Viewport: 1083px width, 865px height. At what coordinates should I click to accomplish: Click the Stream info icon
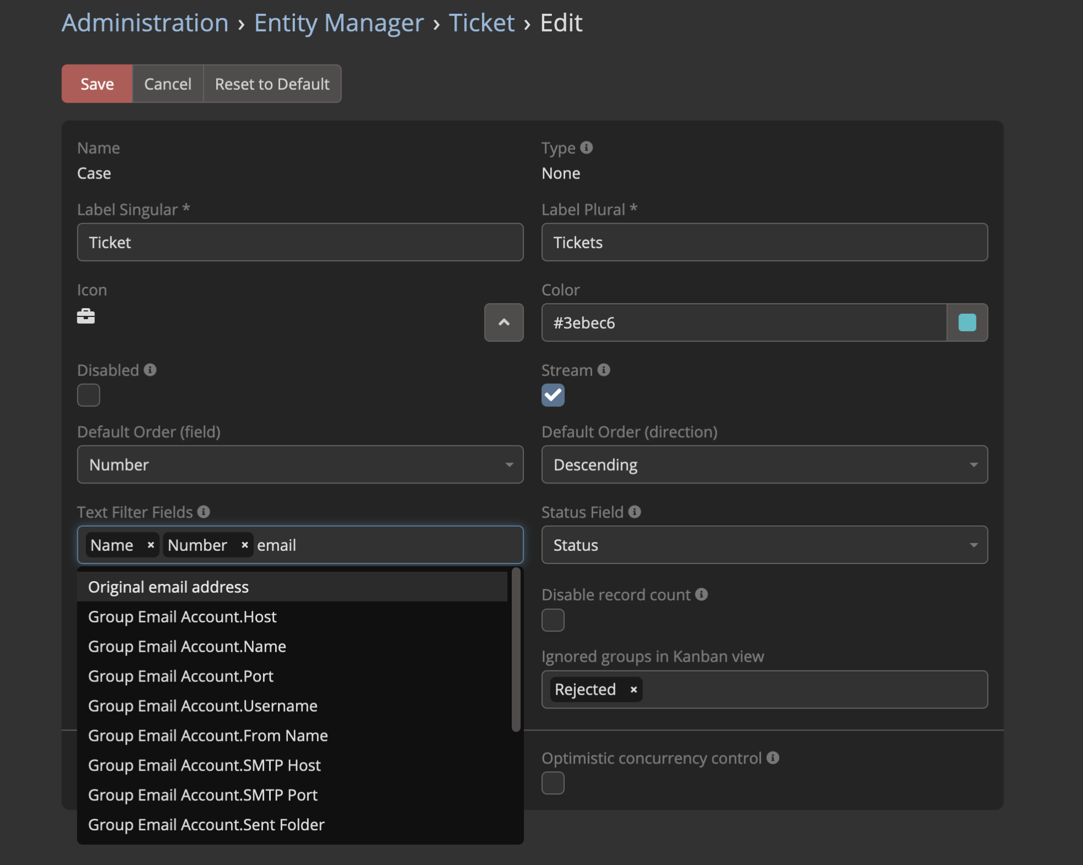point(604,370)
